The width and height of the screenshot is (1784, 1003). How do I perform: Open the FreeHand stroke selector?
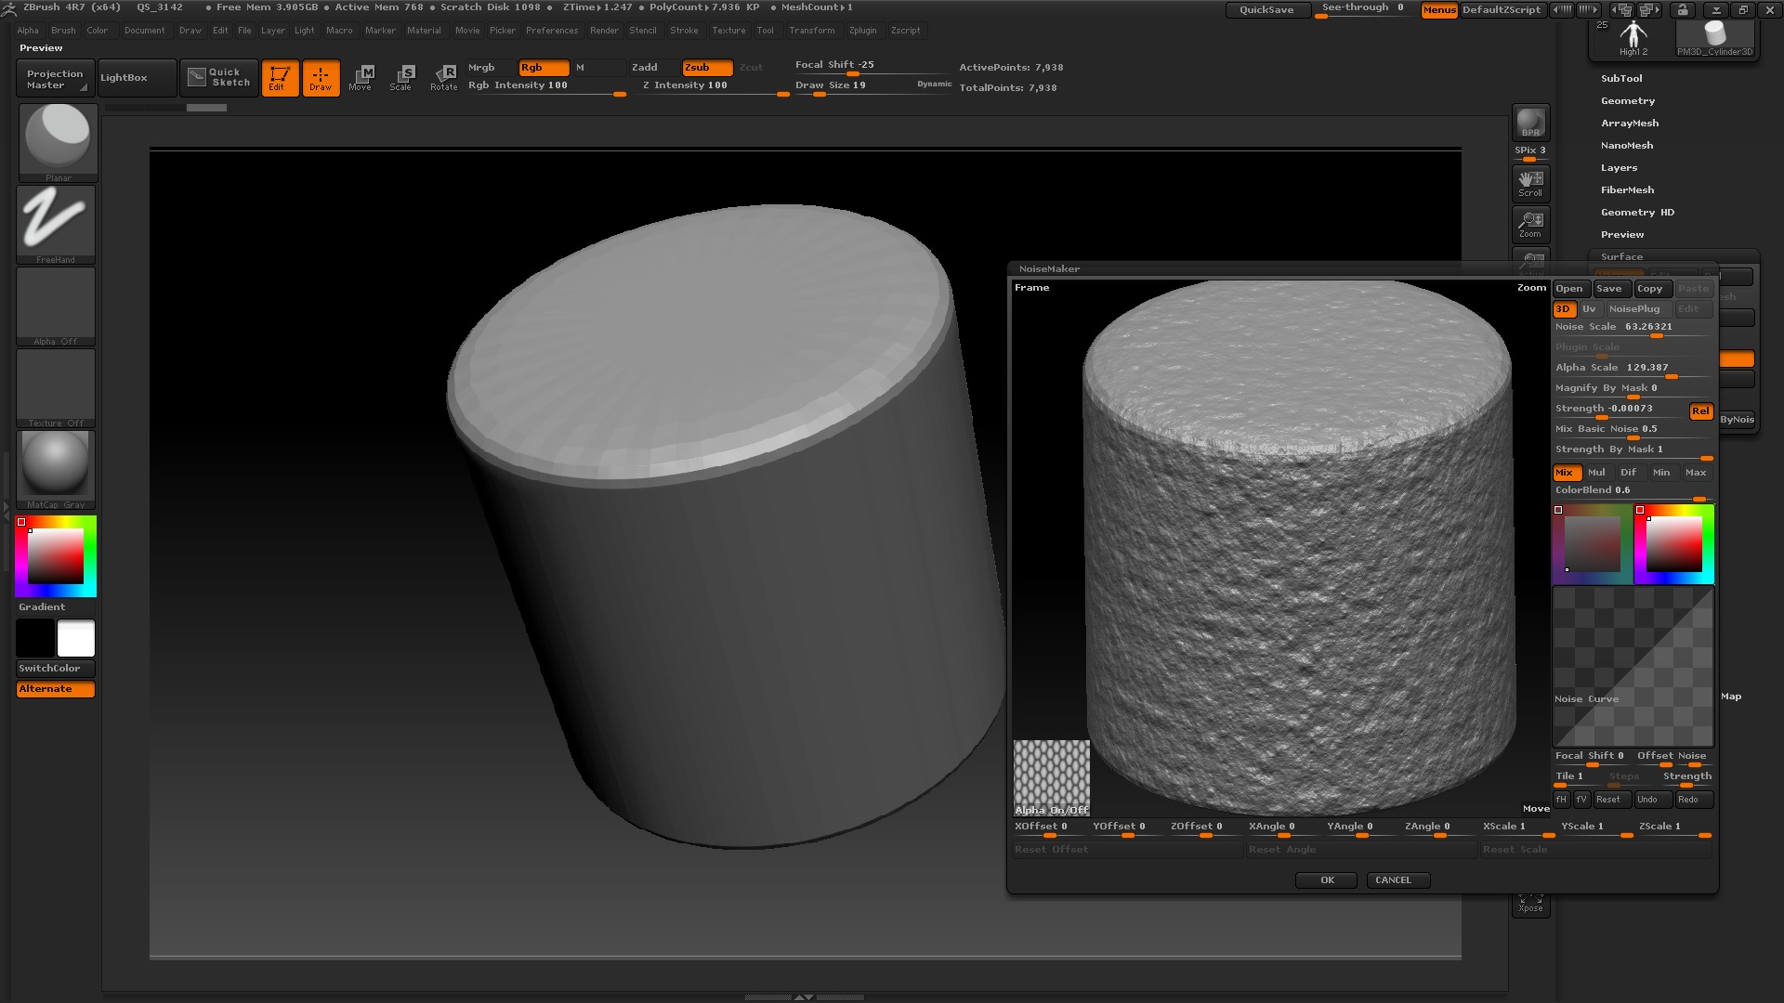56,224
